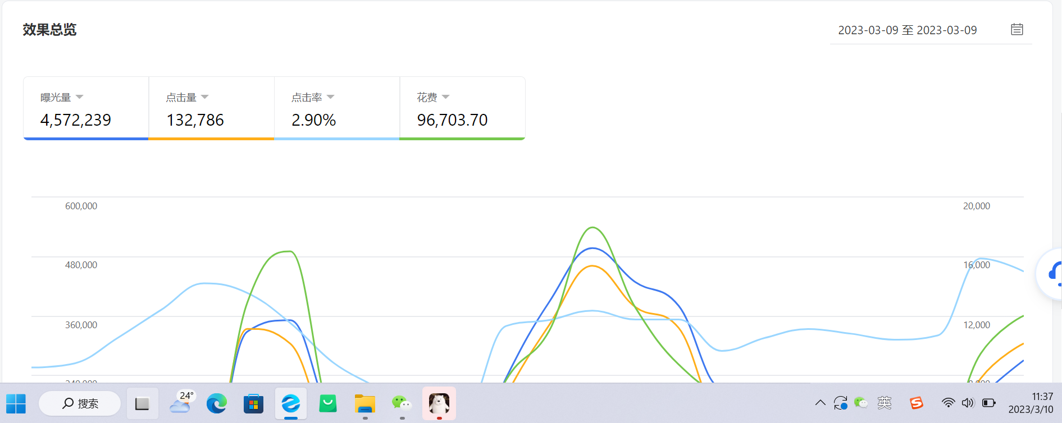Open the polar bear app icon
Viewport: 1062px width, 423px height.
pos(439,403)
